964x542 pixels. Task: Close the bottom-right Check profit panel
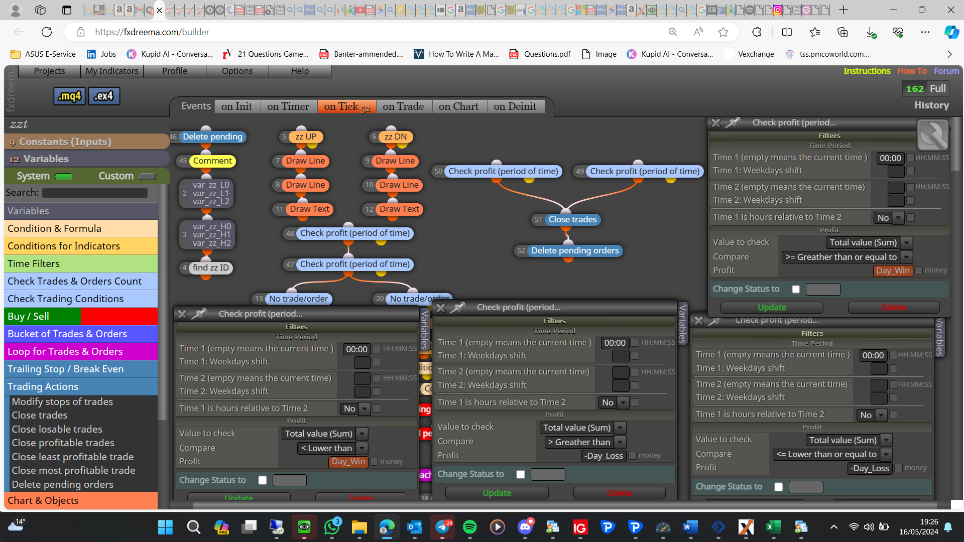(x=699, y=320)
